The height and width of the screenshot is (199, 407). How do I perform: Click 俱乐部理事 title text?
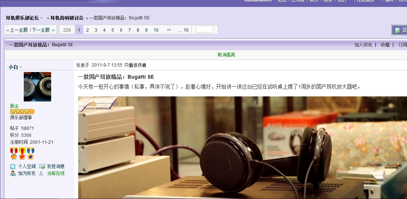tap(21, 118)
